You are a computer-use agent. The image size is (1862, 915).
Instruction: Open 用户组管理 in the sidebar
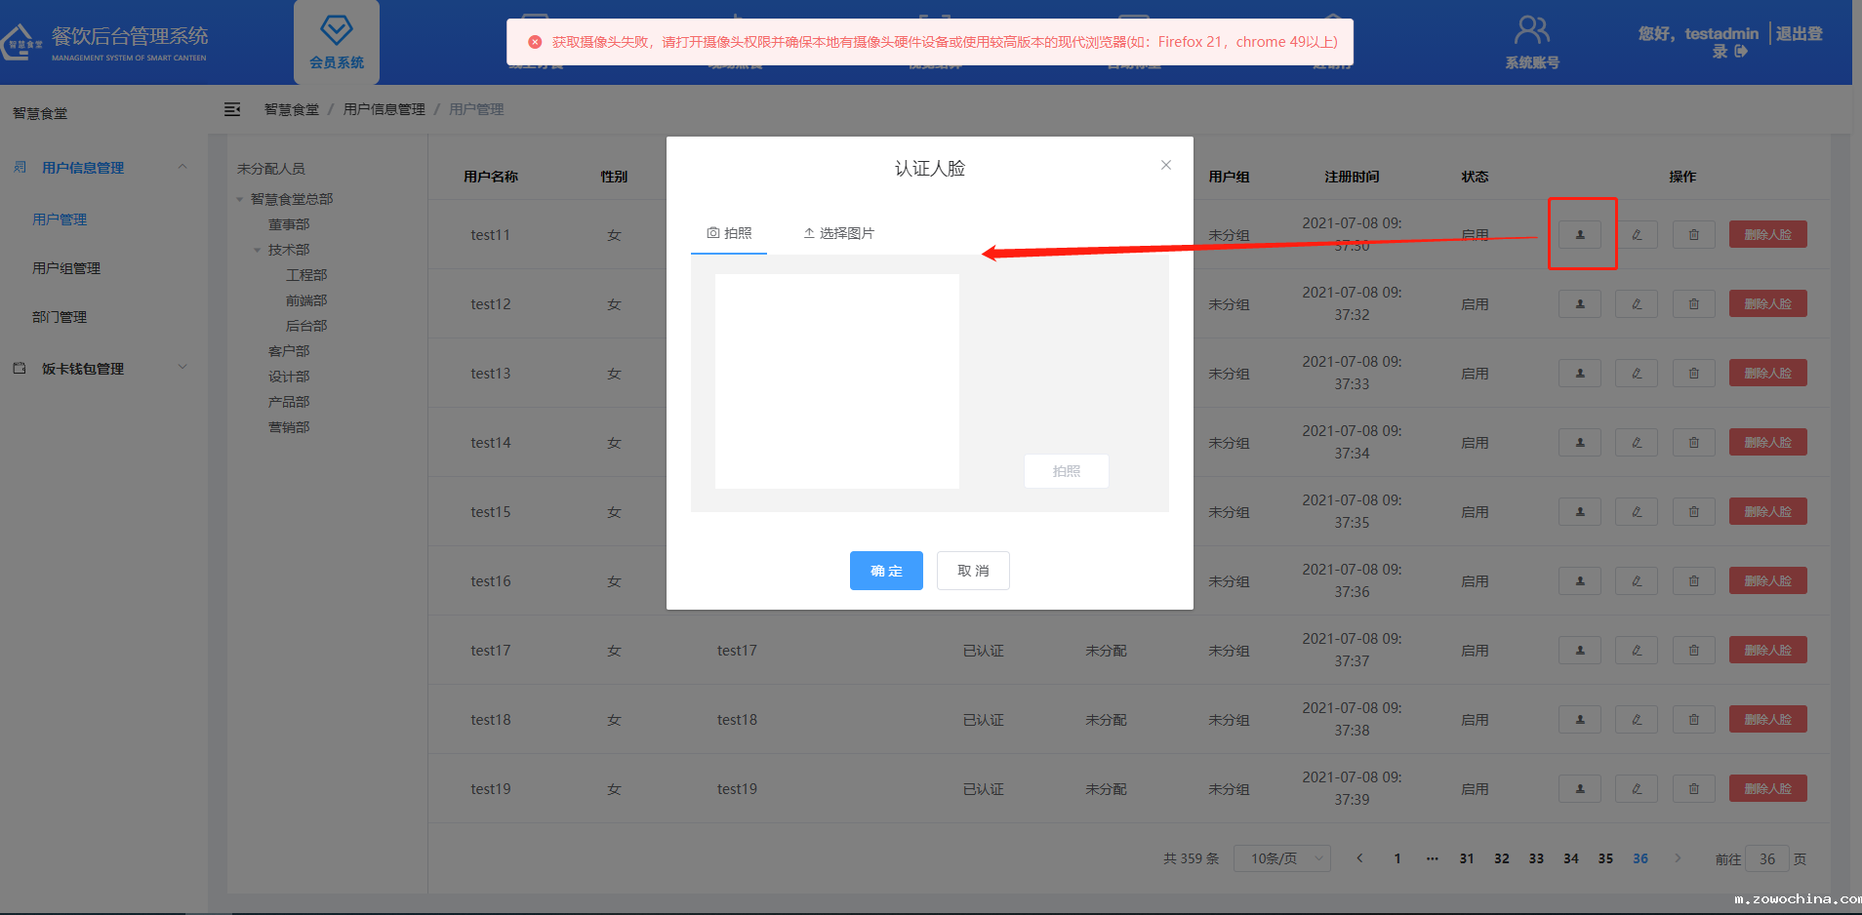pos(66,268)
